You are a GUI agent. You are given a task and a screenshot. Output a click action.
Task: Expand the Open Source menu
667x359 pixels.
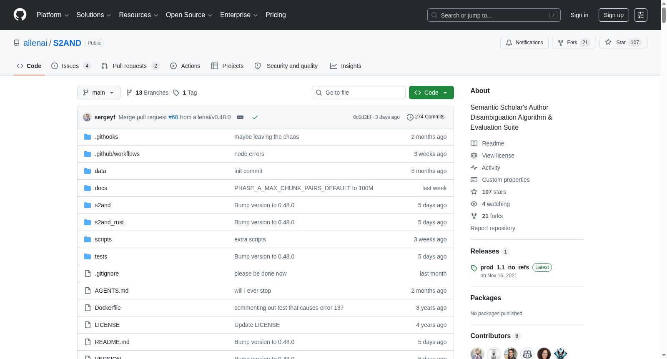pos(189,15)
